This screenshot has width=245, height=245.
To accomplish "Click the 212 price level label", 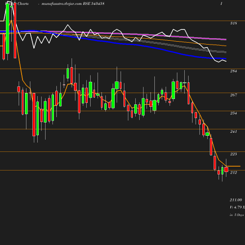I will pyautogui.click(x=233, y=172).
